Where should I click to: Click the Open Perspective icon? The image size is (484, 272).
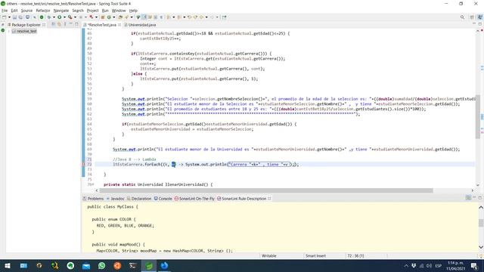tap(472, 17)
